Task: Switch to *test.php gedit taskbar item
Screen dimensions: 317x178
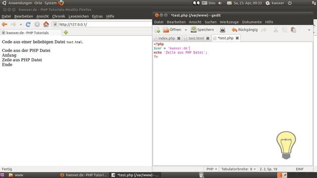Action: pos(135,175)
